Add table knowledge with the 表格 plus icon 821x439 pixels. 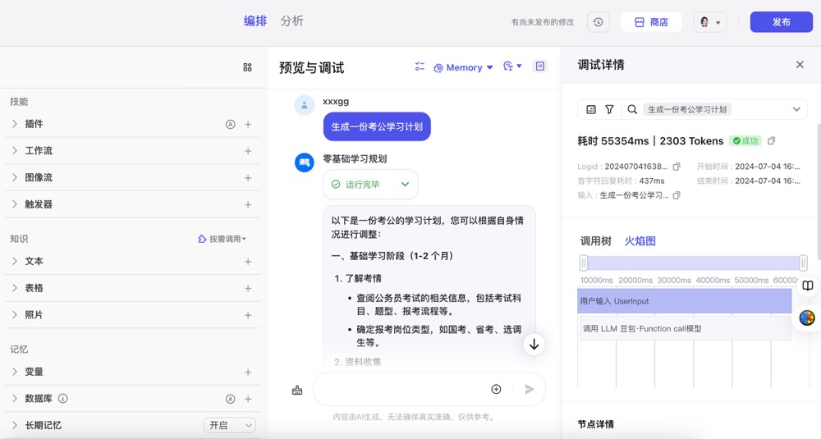tap(248, 288)
